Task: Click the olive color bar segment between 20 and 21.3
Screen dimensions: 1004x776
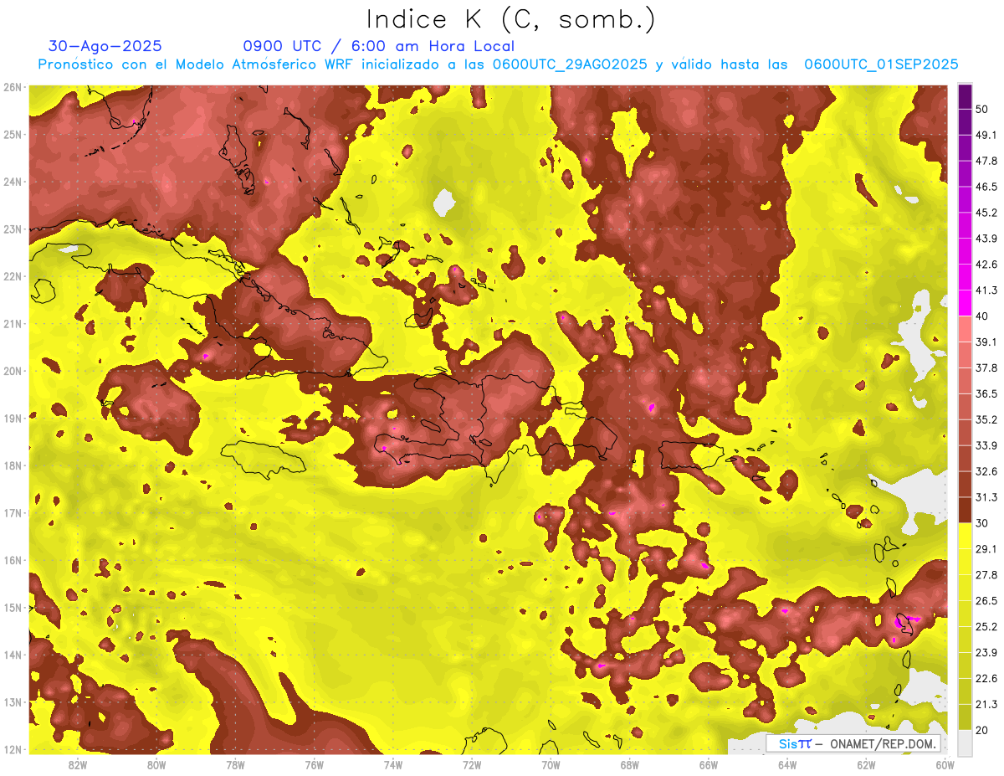Action: pyautogui.click(x=965, y=717)
